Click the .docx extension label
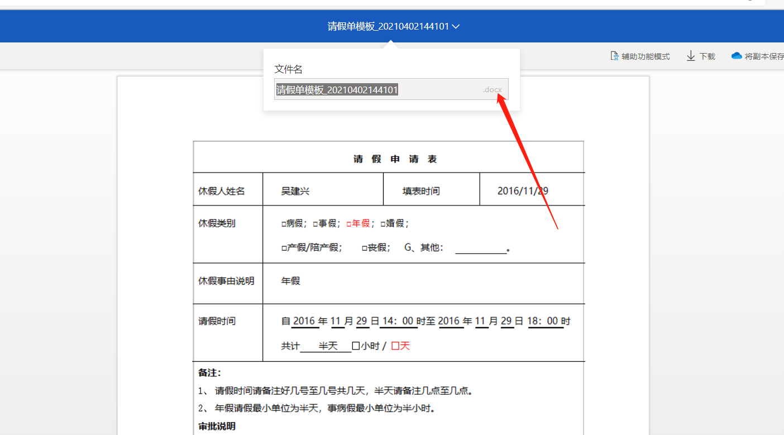This screenshot has width=784, height=435. coord(492,89)
